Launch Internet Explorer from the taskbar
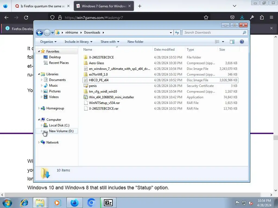 click(x=24, y=203)
